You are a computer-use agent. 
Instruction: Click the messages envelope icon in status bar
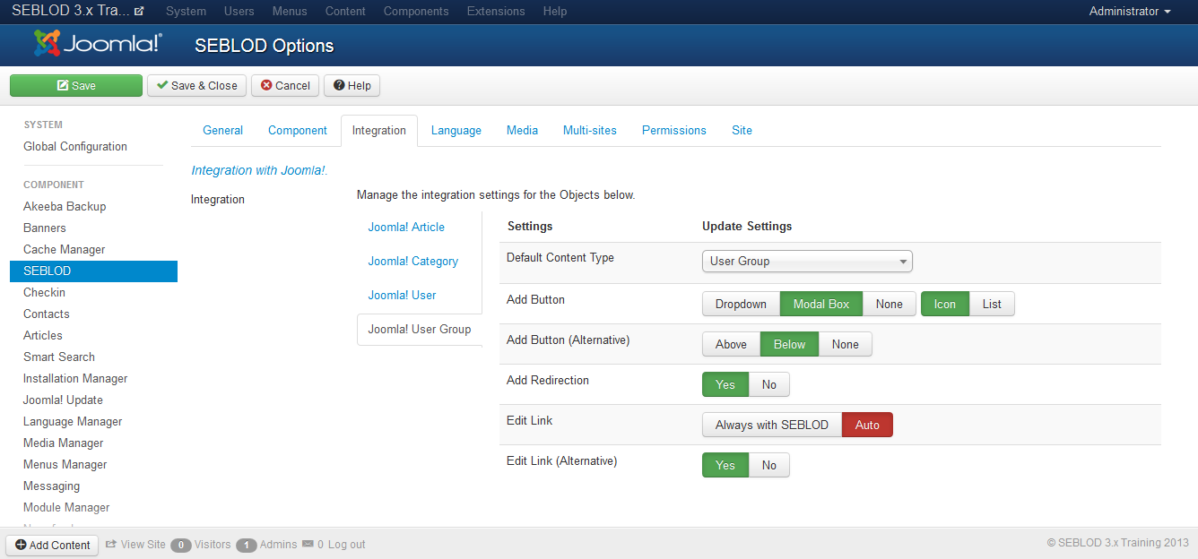point(308,544)
